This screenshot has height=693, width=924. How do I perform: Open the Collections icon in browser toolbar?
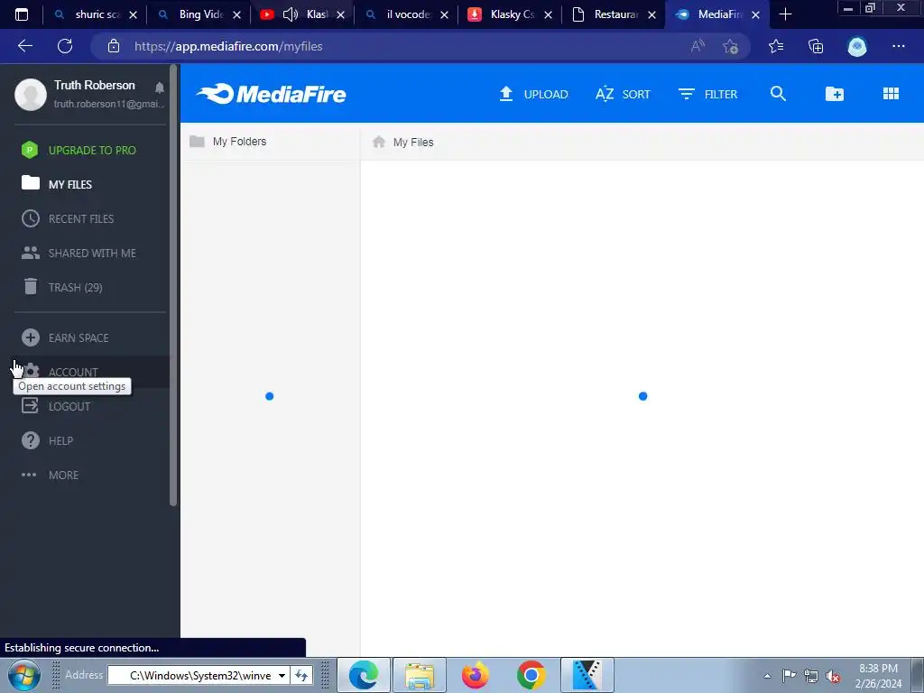pyautogui.click(x=816, y=46)
